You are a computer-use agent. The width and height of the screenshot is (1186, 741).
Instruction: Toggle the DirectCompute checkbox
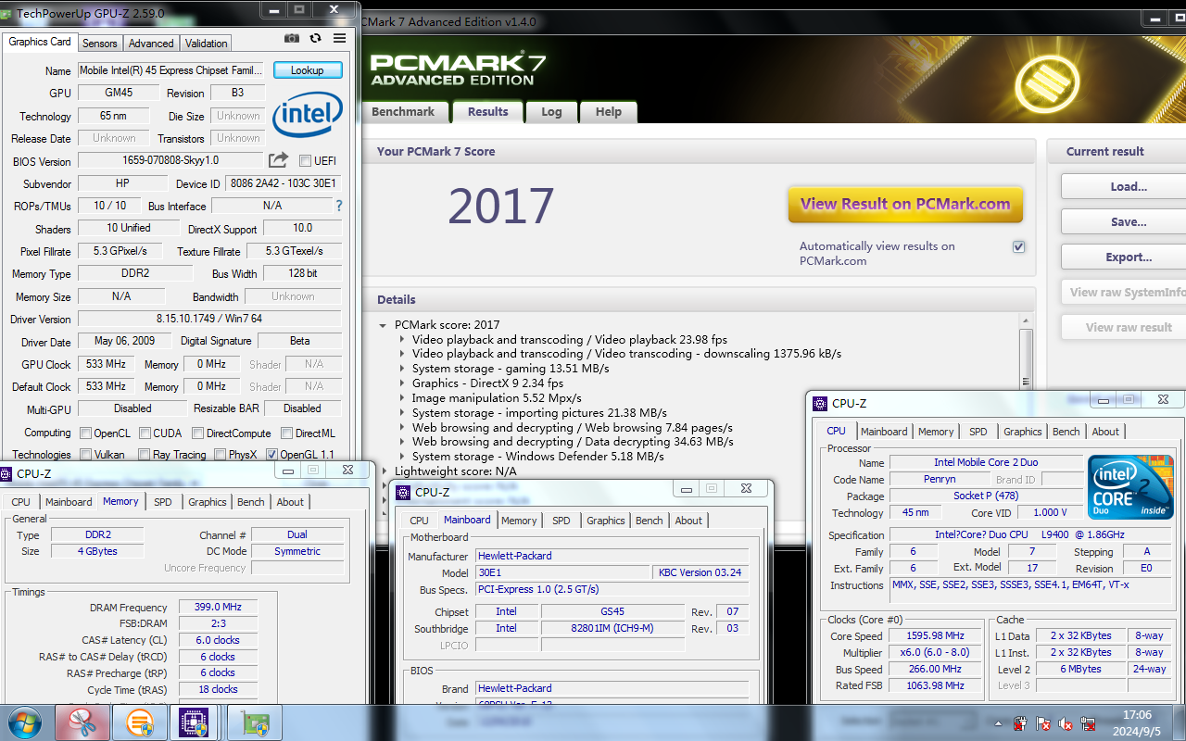pyautogui.click(x=198, y=433)
